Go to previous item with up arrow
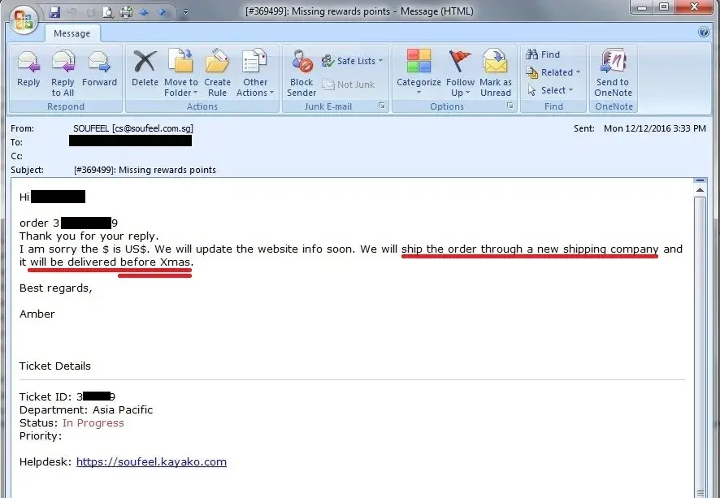Image resolution: width=720 pixels, height=498 pixels. pyautogui.click(x=144, y=12)
